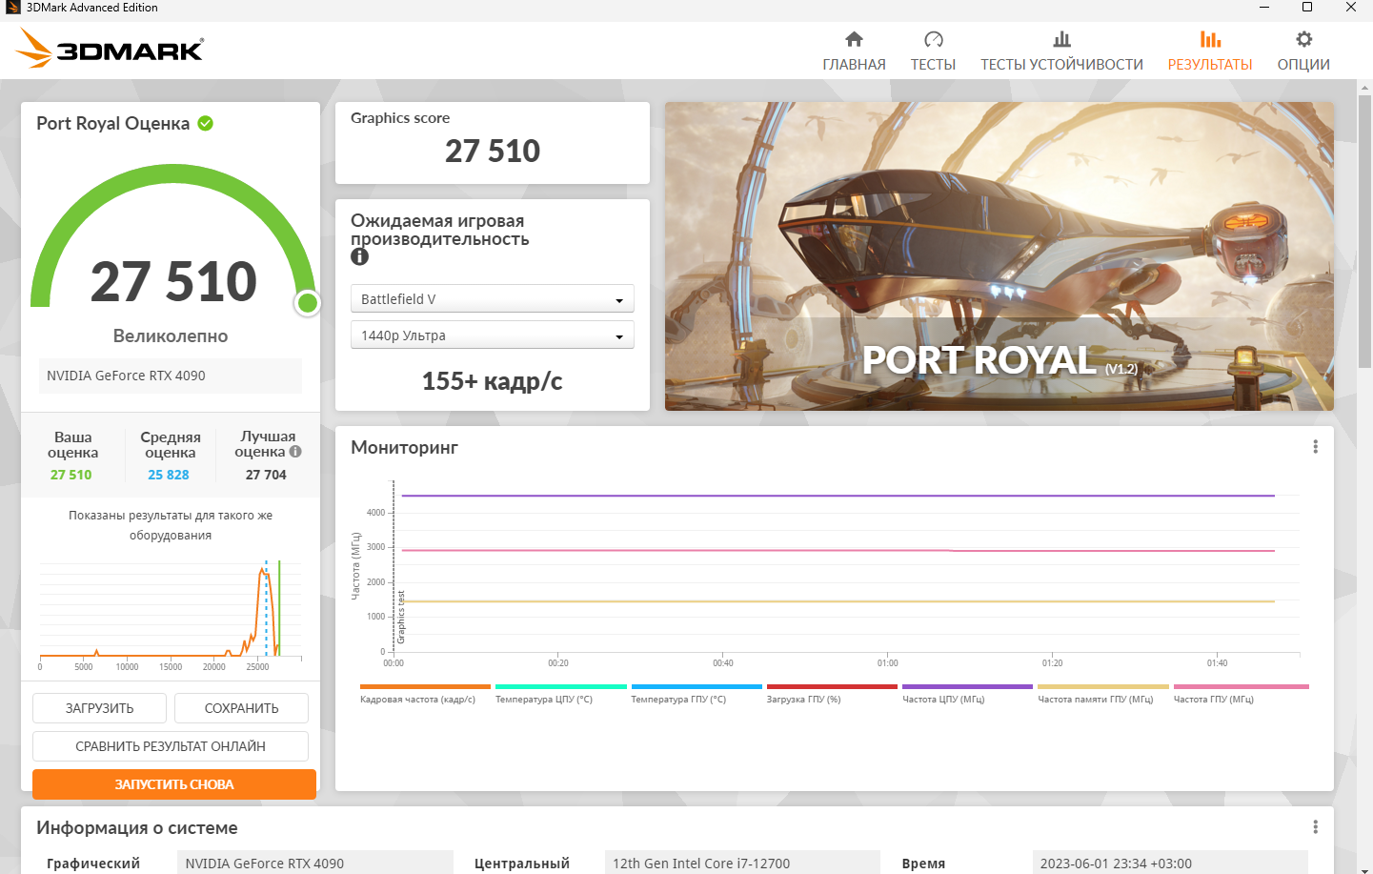Open the Главная home icon
This screenshot has width=1373, height=874.
854,39
